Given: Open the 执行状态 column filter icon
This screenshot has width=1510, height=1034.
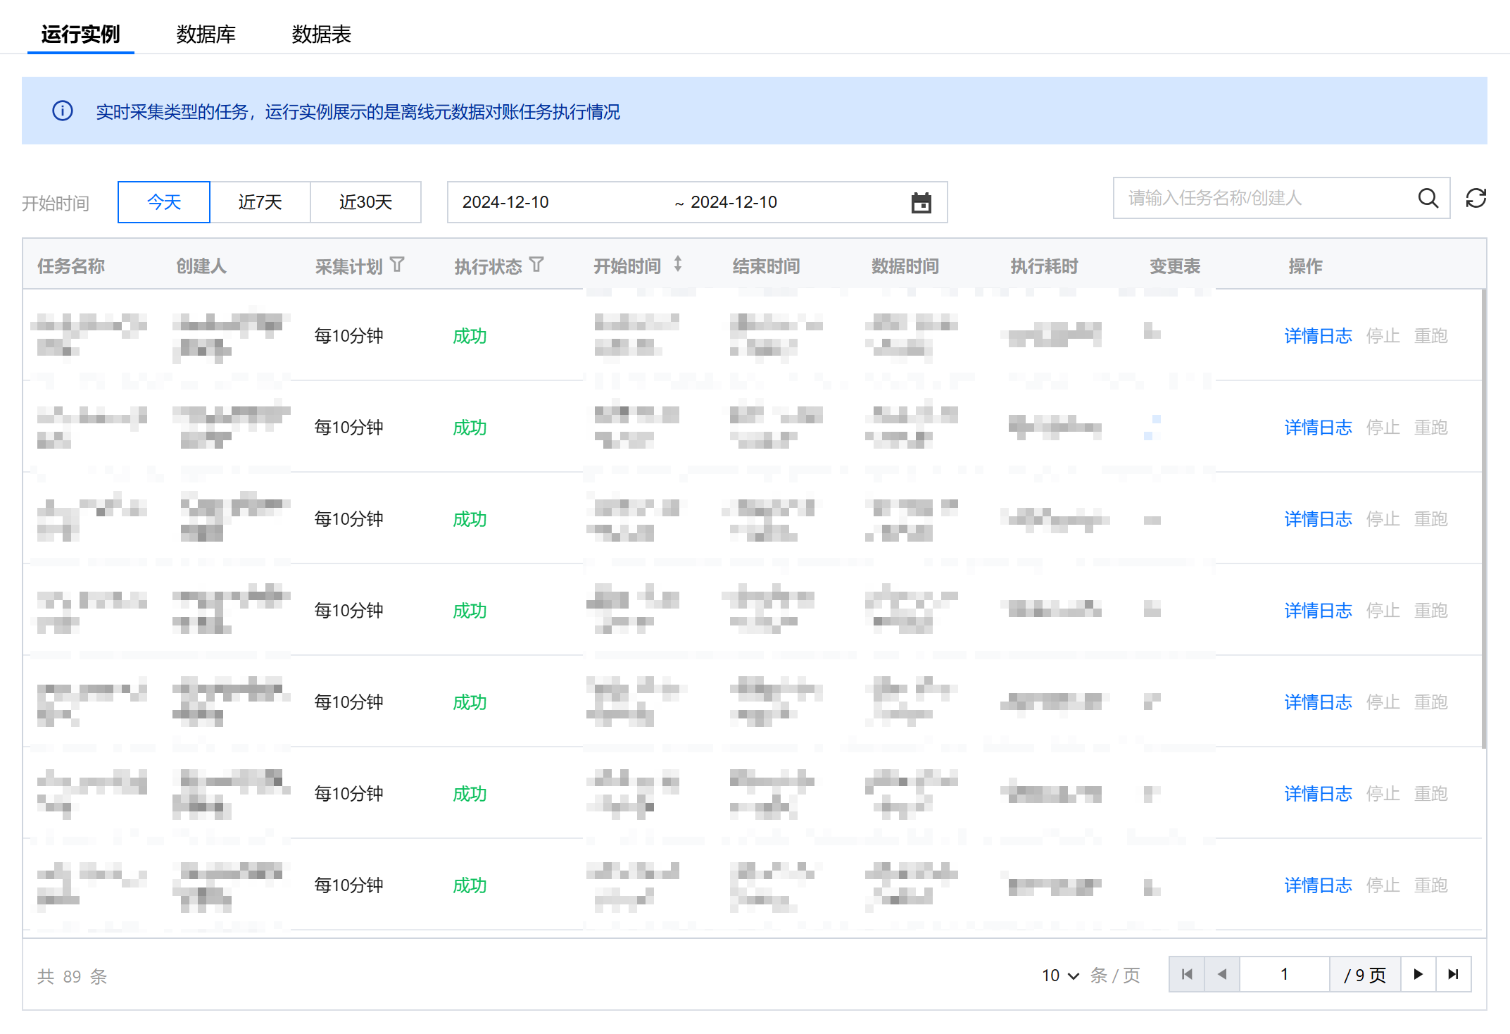Looking at the screenshot, I should [x=536, y=265].
